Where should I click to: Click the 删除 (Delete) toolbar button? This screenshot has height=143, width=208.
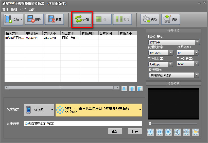(x=34, y=19)
